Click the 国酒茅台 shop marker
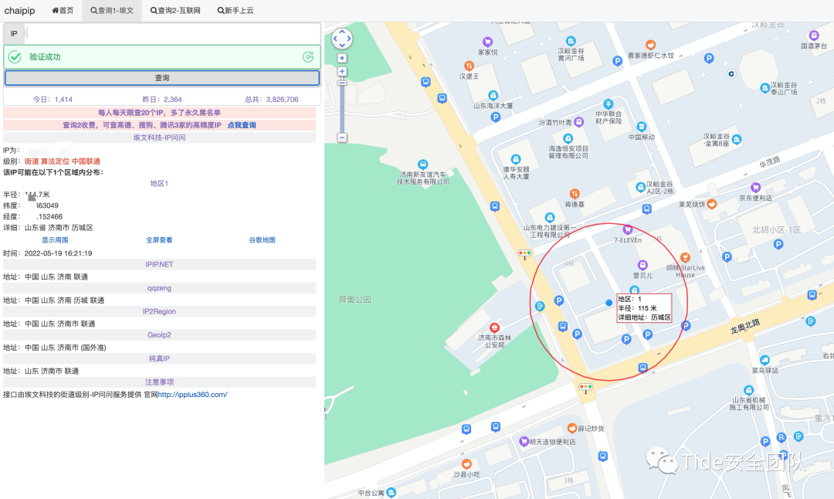The height and width of the screenshot is (499, 834). point(813,36)
